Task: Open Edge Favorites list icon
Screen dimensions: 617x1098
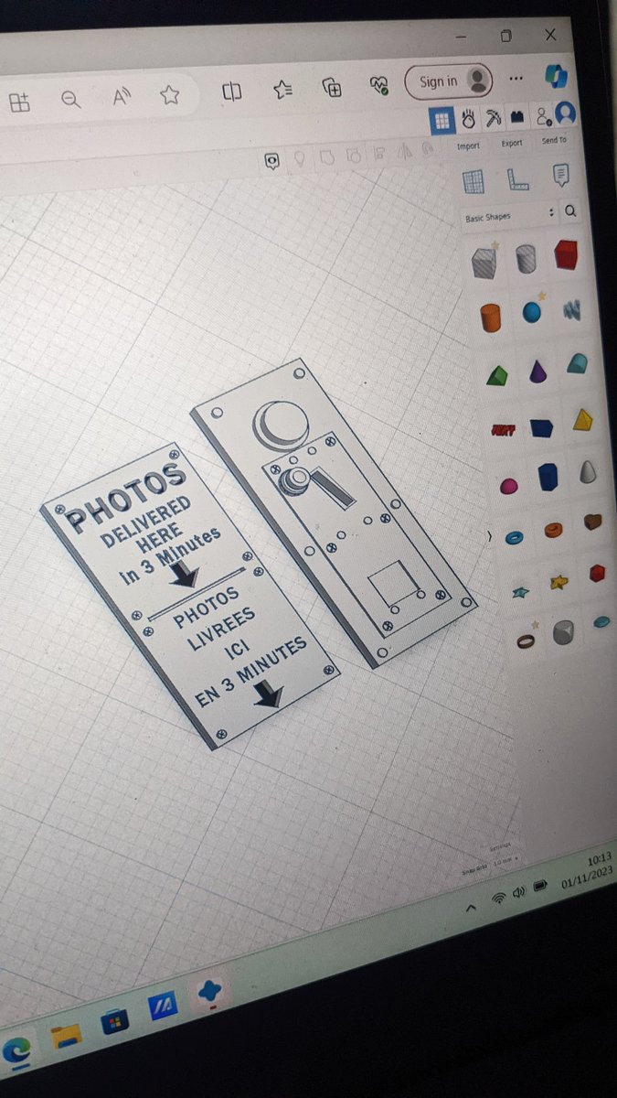Action: click(x=283, y=89)
